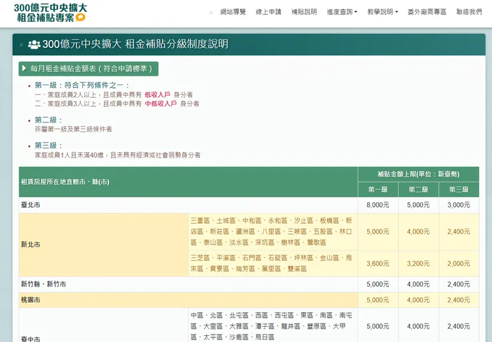Click the 中區、北區、北屯區 district list cell

273,326
